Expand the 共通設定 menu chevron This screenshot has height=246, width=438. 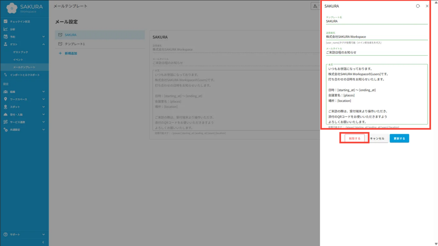pyautogui.click(x=44, y=130)
